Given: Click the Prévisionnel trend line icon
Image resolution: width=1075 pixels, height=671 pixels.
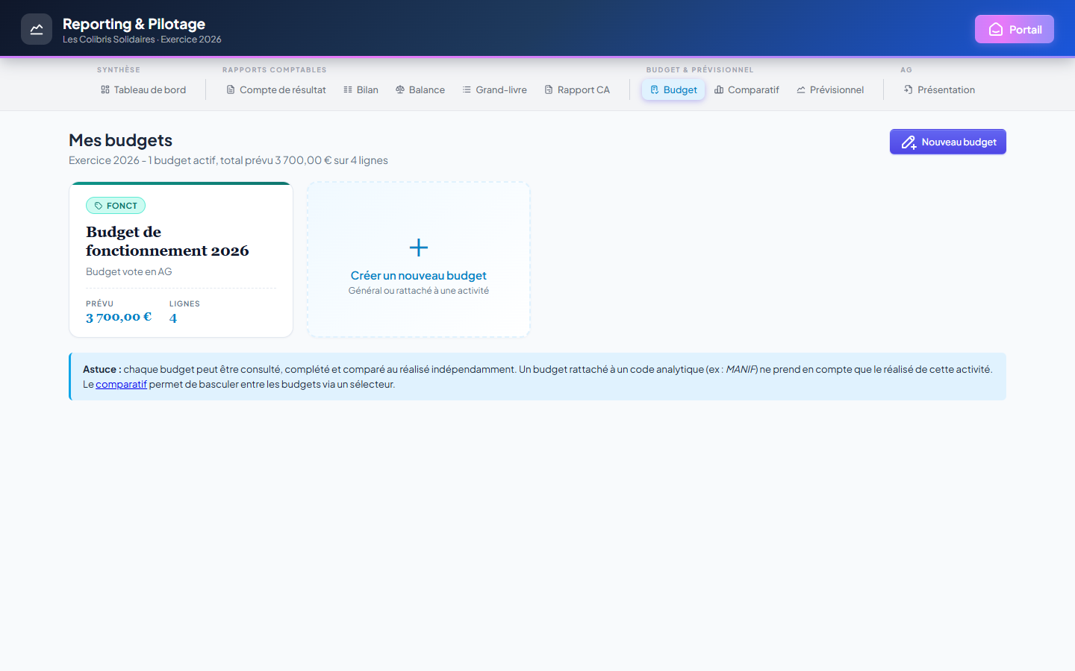Looking at the screenshot, I should (x=801, y=89).
